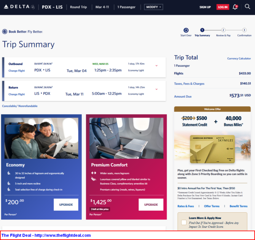Click step 3 Confirmation circle

244,30
